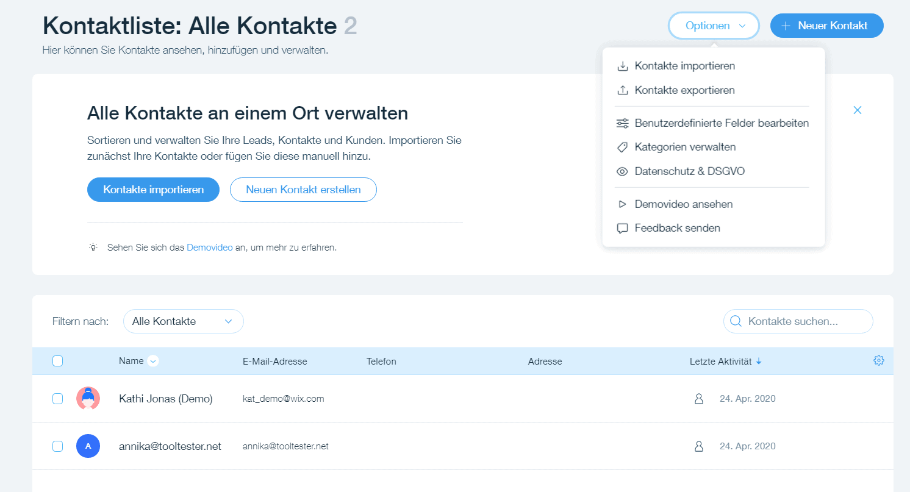Tick the select-all checkbox in table header
Screen dimensions: 910x492
click(x=57, y=361)
